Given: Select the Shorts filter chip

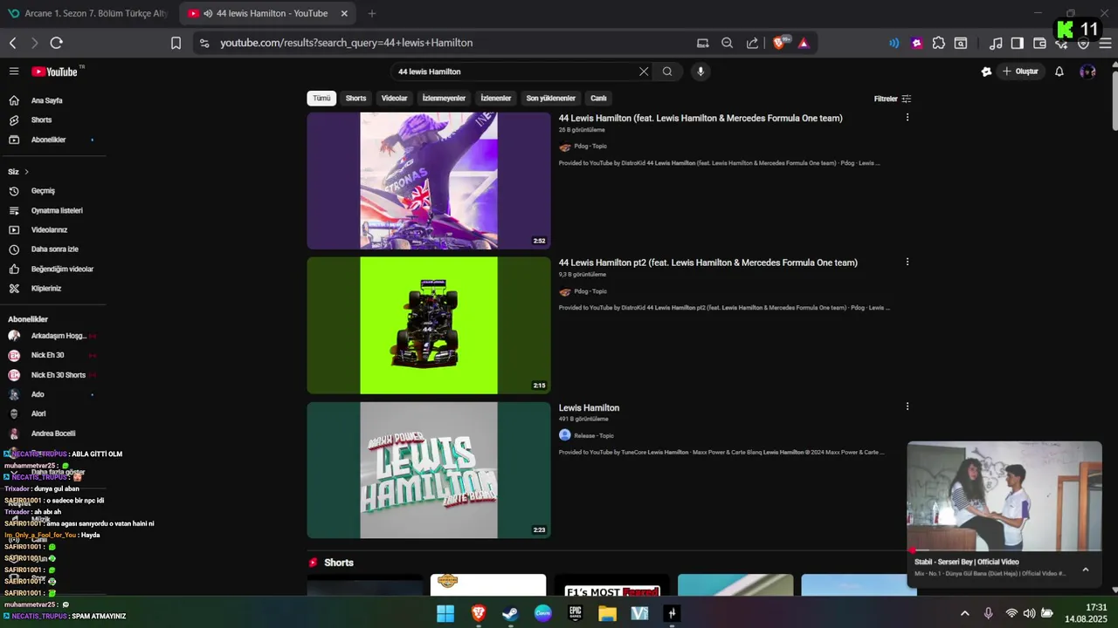Looking at the screenshot, I should 355,99.
